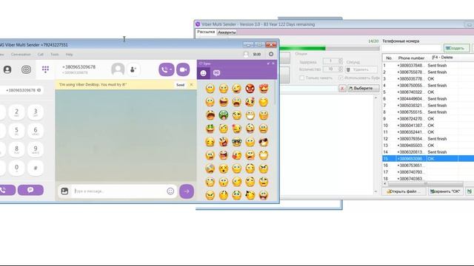The height and width of the screenshot is (266, 474).
Task: Click the Удалить button
Action: click(x=361, y=69)
